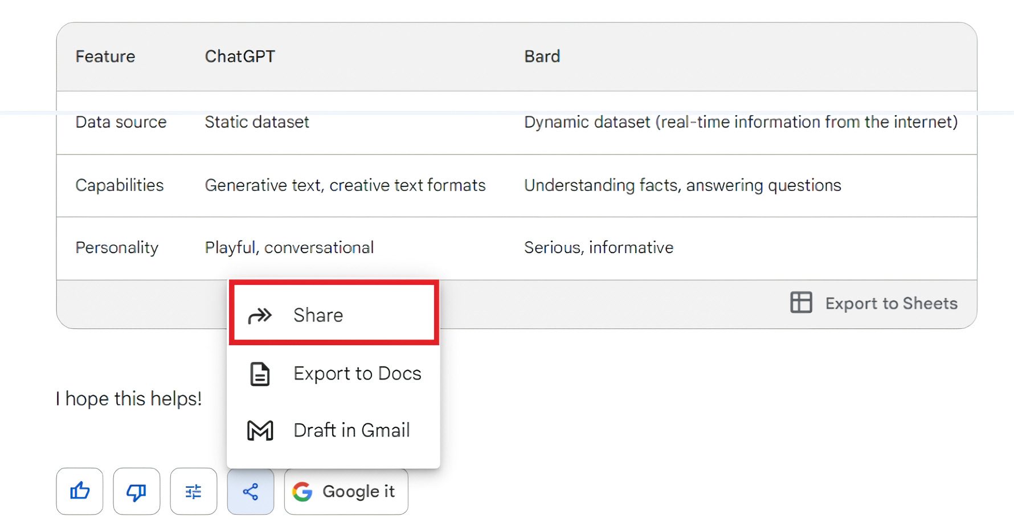Click the Static dataset cell
This screenshot has height=530, width=1014.
tap(257, 122)
